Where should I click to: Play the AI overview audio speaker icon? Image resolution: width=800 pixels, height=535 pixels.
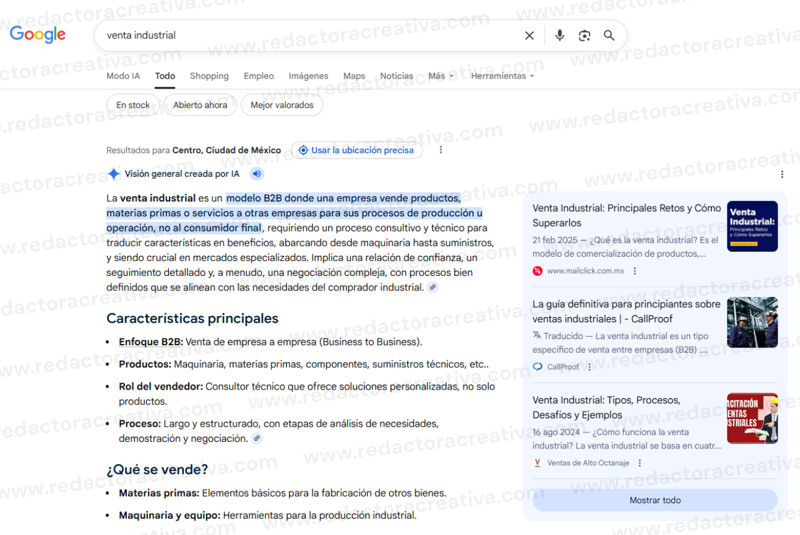coord(257,174)
